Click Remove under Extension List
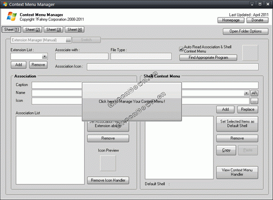Image resolution: width=273 pixels, height=200 pixels. pos(38,65)
